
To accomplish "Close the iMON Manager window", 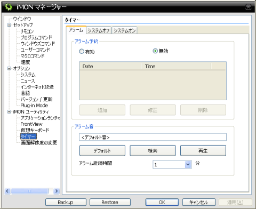I will click(x=248, y=7).
